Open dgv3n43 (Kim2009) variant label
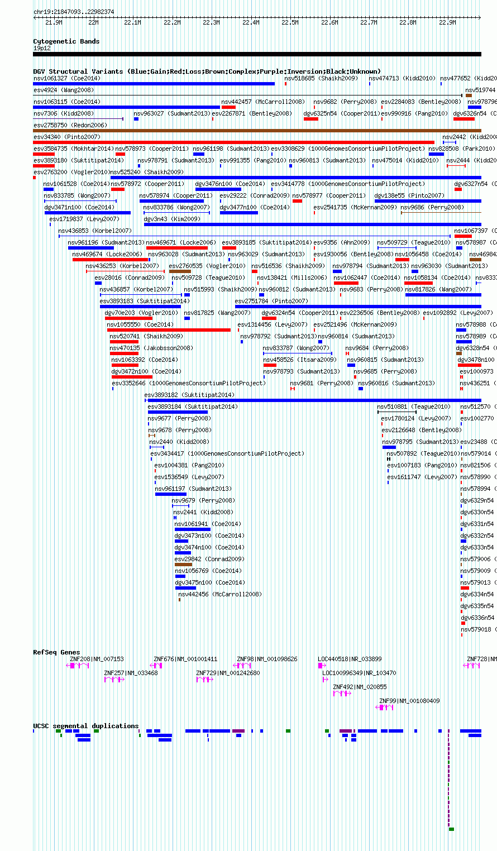The height and width of the screenshot is (851, 497). coord(172,219)
